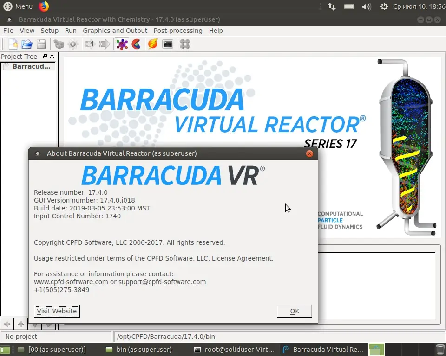Click the left arrow navigation button
Screen dimensions: 446x356
pyautogui.click(x=7, y=324)
